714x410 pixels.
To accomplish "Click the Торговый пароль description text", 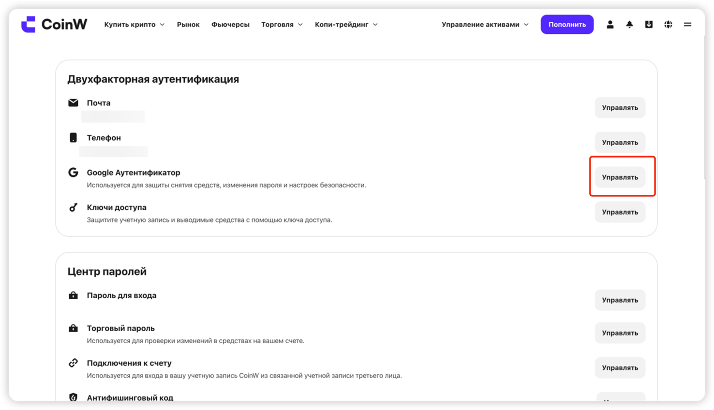I will 195,340.
